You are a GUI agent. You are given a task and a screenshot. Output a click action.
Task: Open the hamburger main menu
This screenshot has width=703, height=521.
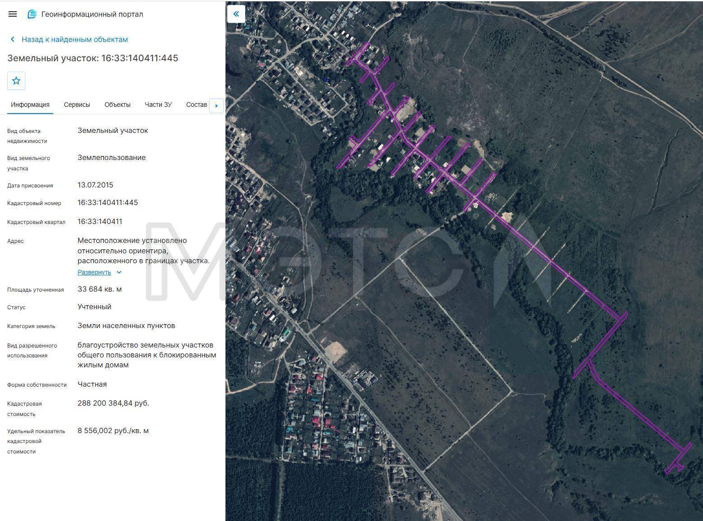[x=13, y=14]
